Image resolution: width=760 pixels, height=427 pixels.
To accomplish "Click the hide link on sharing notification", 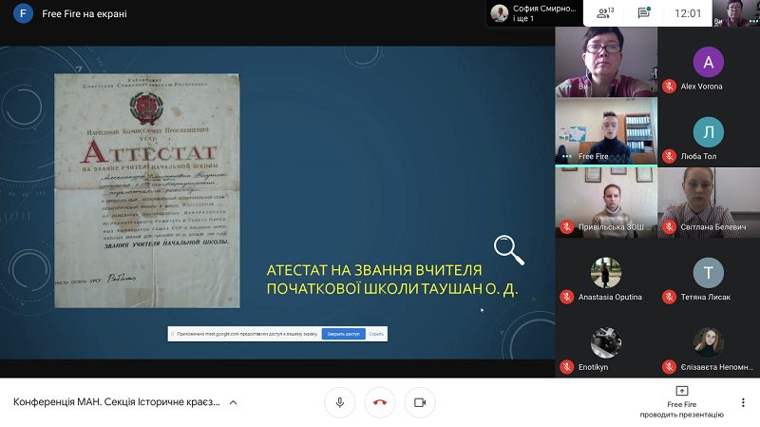I will pyautogui.click(x=376, y=334).
